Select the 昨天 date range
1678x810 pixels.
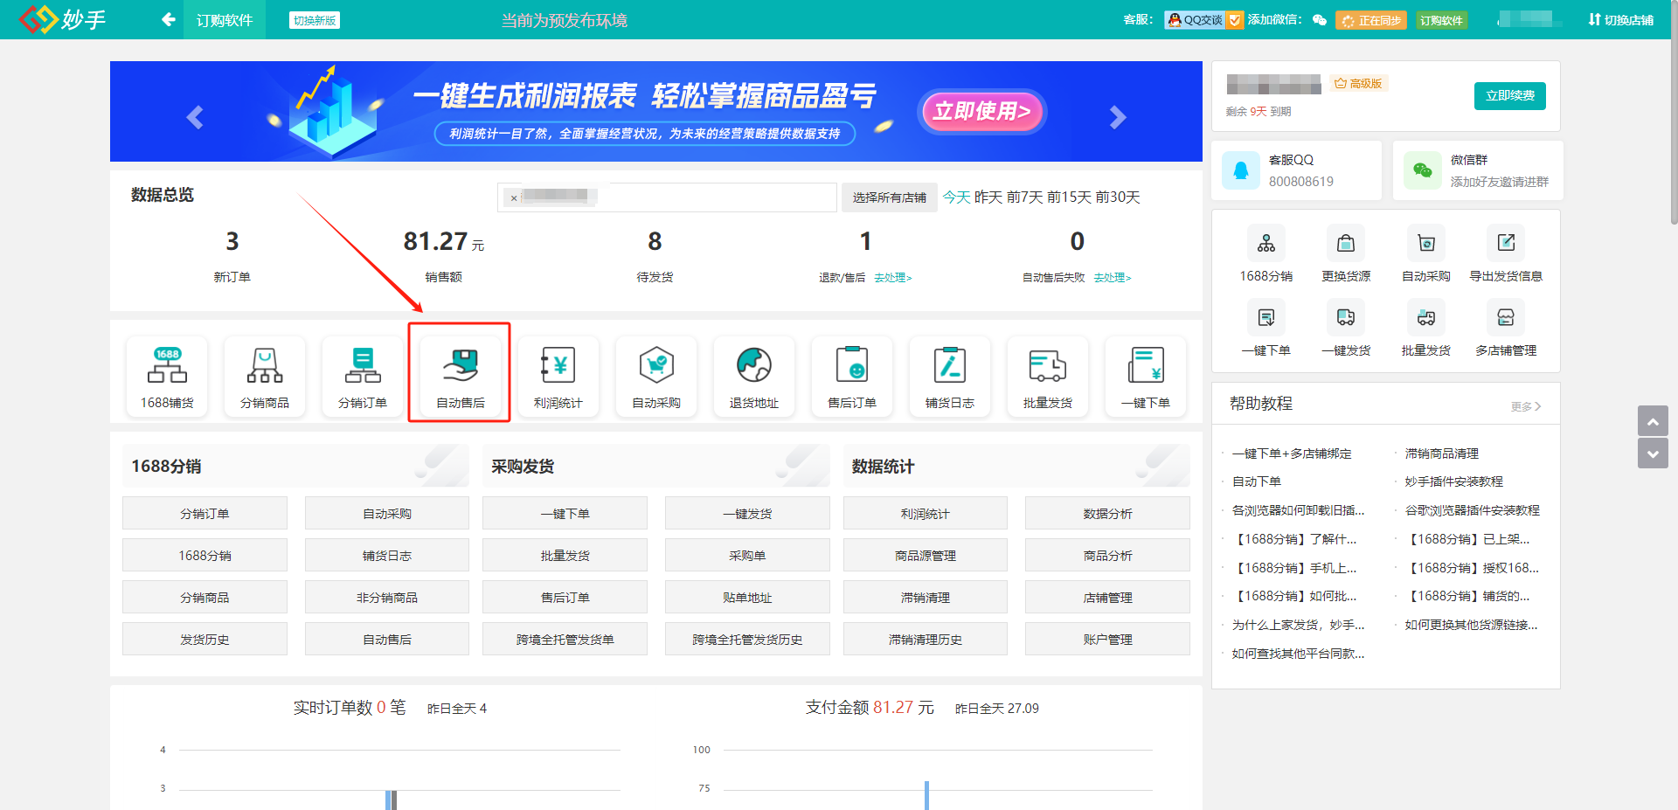[x=988, y=197]
